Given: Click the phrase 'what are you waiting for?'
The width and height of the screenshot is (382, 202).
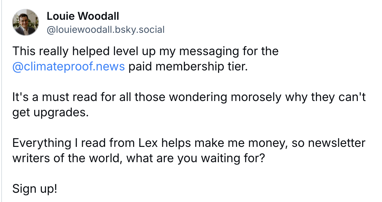Looking at the screenshot, I should [195, 158].
